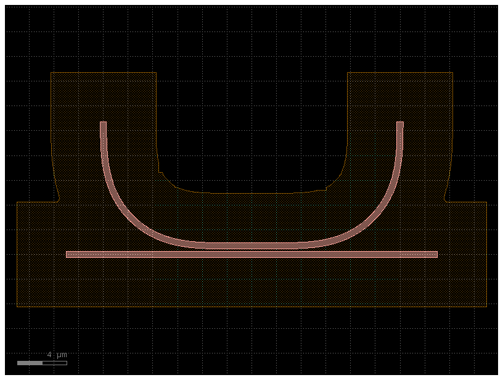Click the "4 µm" scale label
Viewport: 503px width, 380px height.
pyautogui.click(x=57, y=355)
